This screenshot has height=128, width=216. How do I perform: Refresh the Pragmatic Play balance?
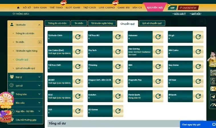pyautogui.click(x=158, y=81)
